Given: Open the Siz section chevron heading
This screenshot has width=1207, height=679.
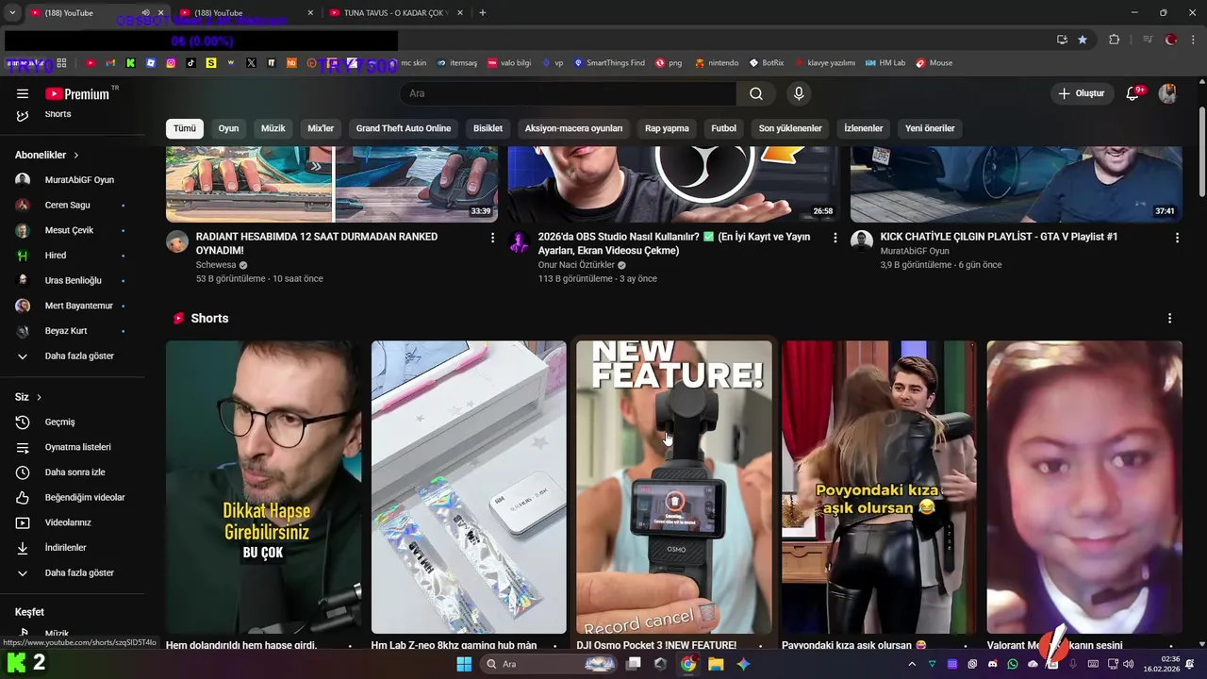Looking at the screenshot, I should pos(28,397).
